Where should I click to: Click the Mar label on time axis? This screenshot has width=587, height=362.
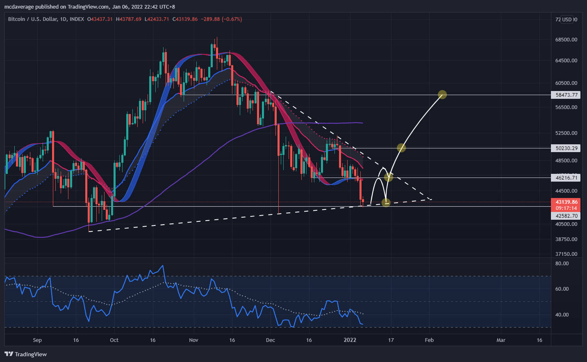[x=501, y=340]
